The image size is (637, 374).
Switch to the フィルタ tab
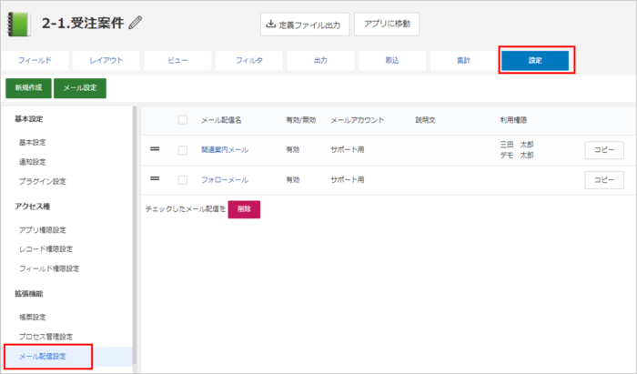click(249, 60)
